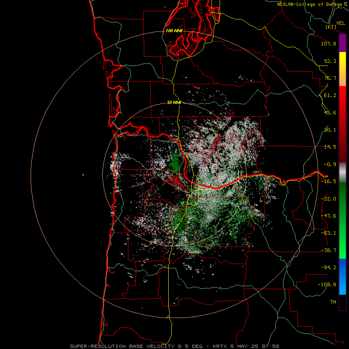Click the -78.7 legend value
349x349 pixels.
pyautogui.click(x=328, y=251)
